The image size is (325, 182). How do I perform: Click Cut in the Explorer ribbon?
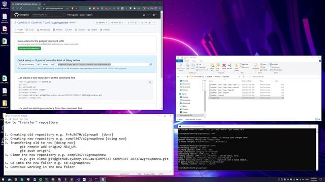tap(199, 64)
